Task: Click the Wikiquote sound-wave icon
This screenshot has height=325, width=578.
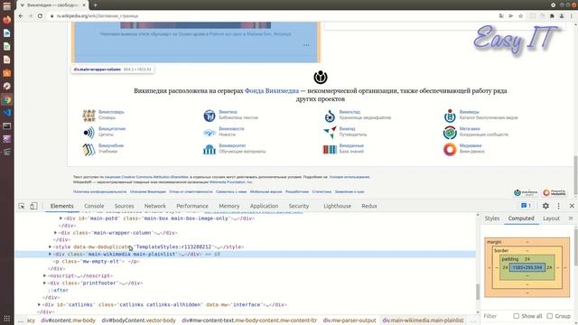Action: [x=89, y=133]
